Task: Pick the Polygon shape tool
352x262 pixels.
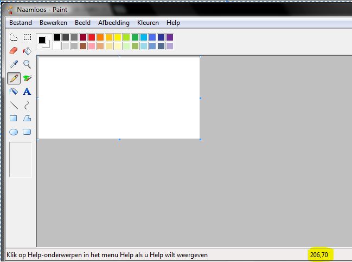Action: [x=27, y=119]
